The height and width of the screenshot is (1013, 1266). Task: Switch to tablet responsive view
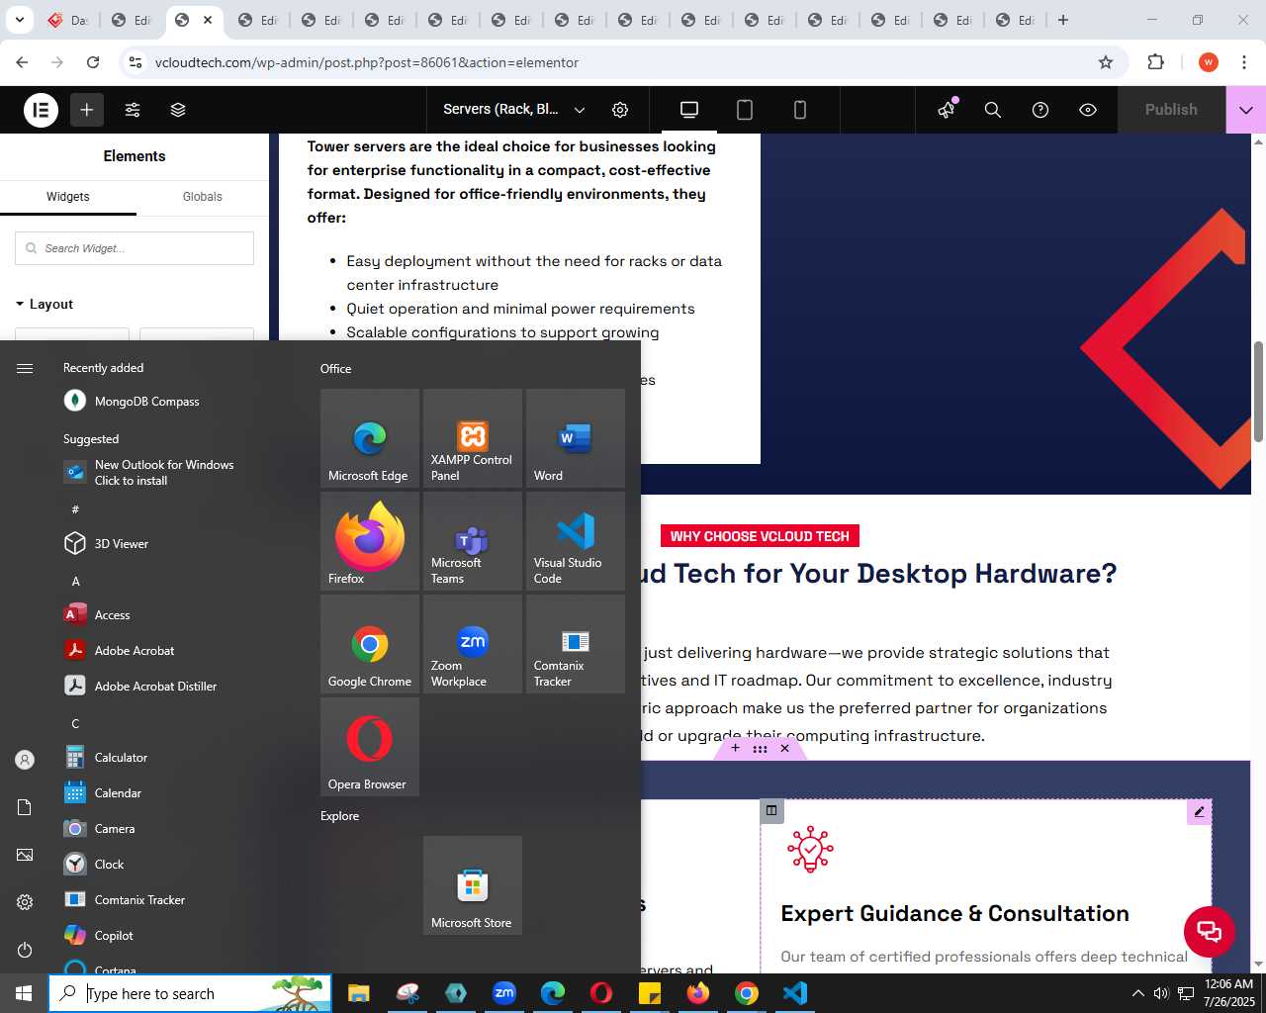point(745,110)
